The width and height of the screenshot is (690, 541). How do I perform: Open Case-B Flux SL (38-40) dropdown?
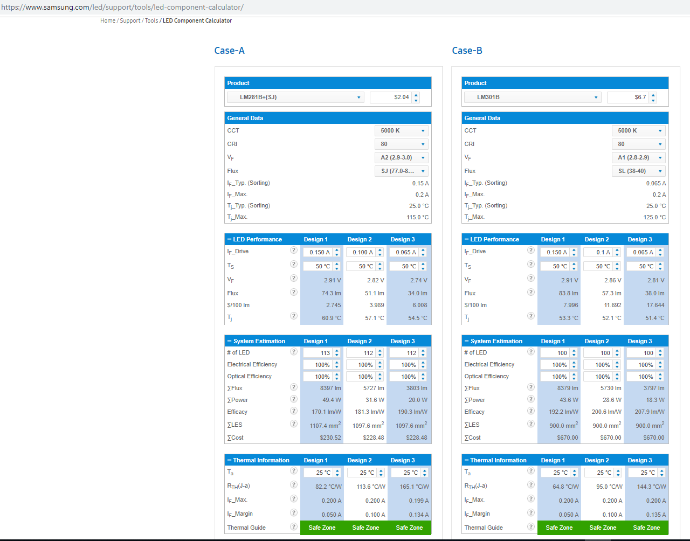tap(639, 171)
